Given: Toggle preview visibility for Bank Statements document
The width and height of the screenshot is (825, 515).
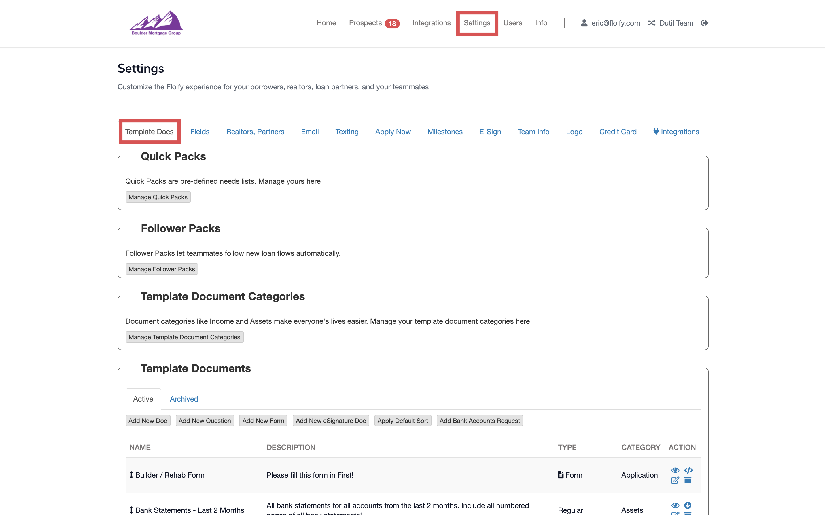Looking at the screenshot, I should coord(675,505).
